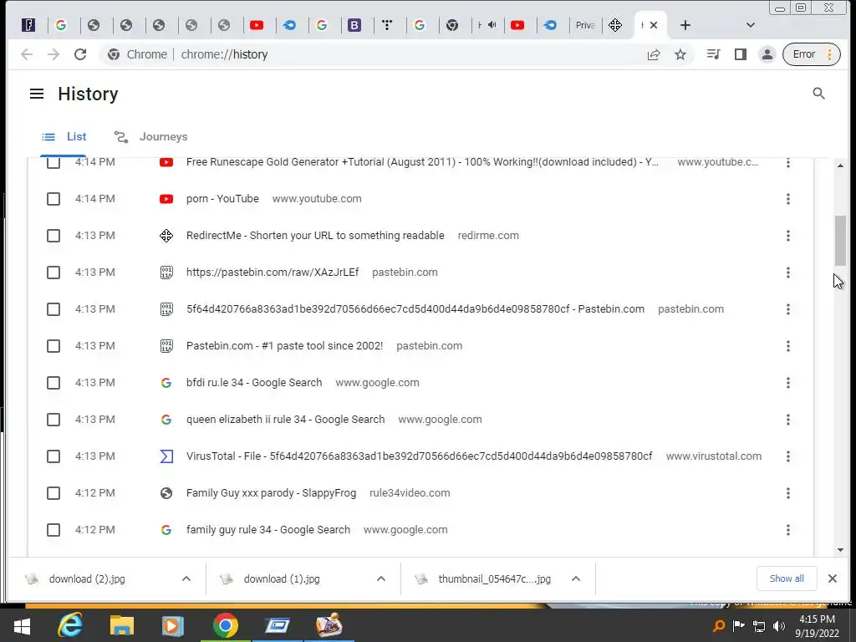856x642 pixels.
Task: Check the box for pastebin.com/raw/XAzJrLEf entry
Action: coord(53,273)
